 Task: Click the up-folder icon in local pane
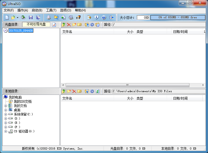click(63, 91)
